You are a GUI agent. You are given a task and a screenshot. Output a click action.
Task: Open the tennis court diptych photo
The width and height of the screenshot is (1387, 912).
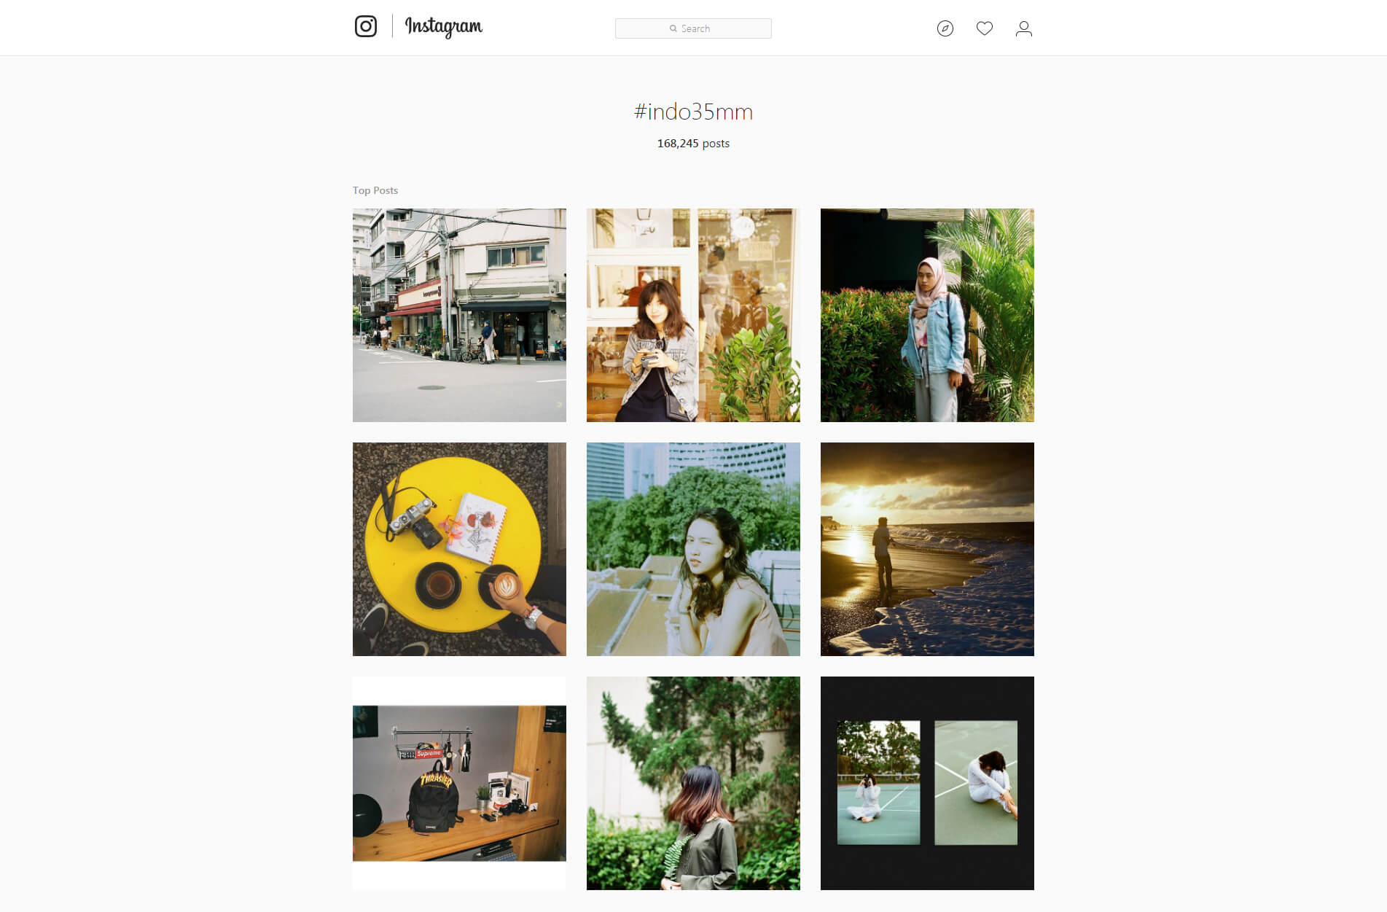[927, 783]
